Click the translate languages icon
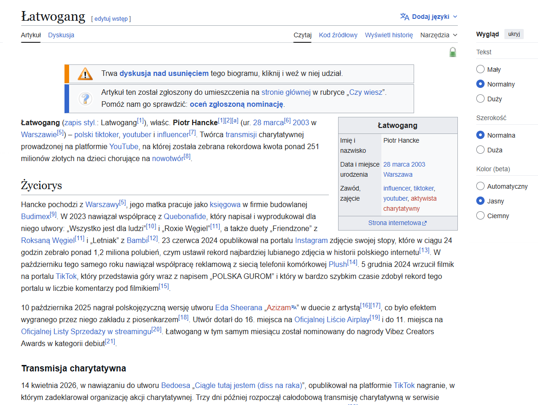 (404, 17)
